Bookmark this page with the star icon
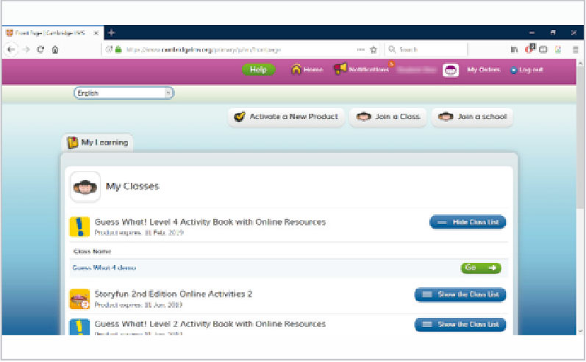The height and width of the screenshot is (362, 586). [374, 50]
